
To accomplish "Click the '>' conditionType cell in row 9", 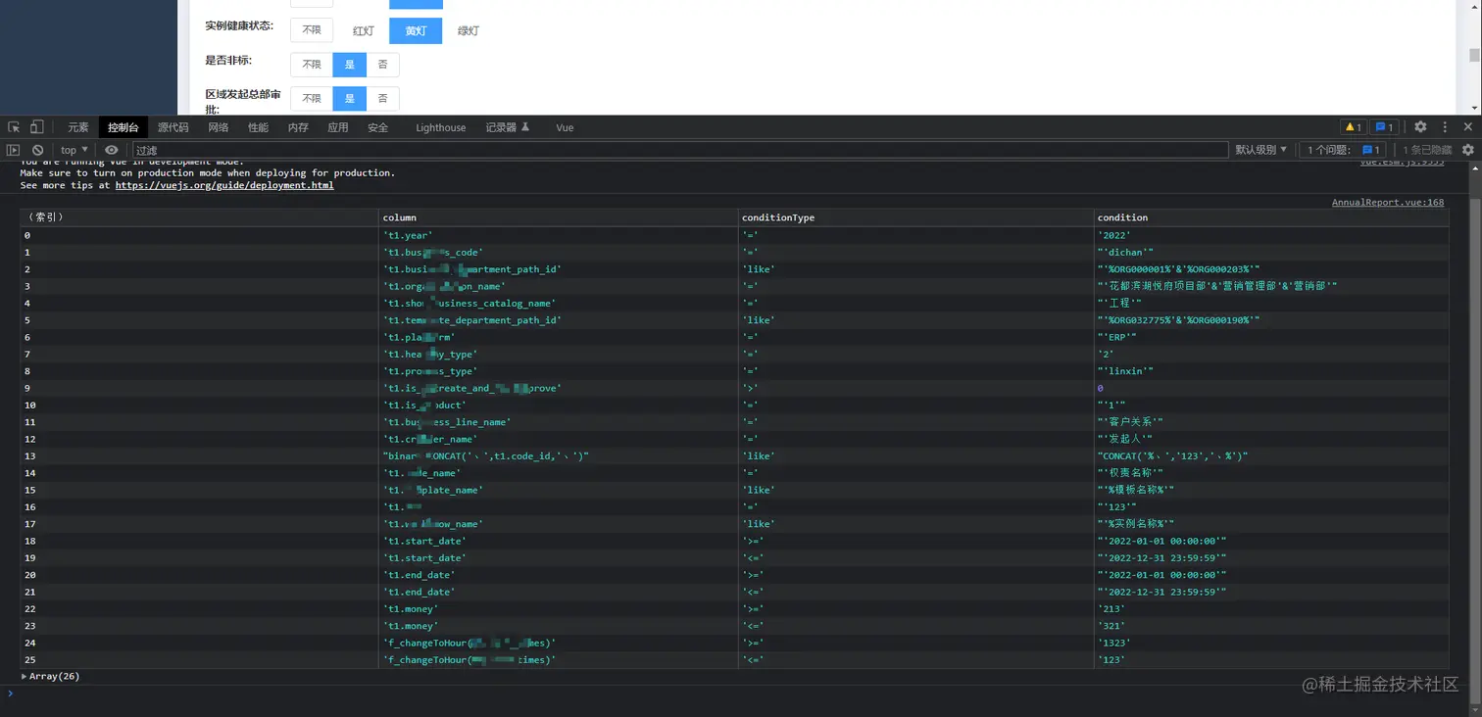I will click(916, 388).
